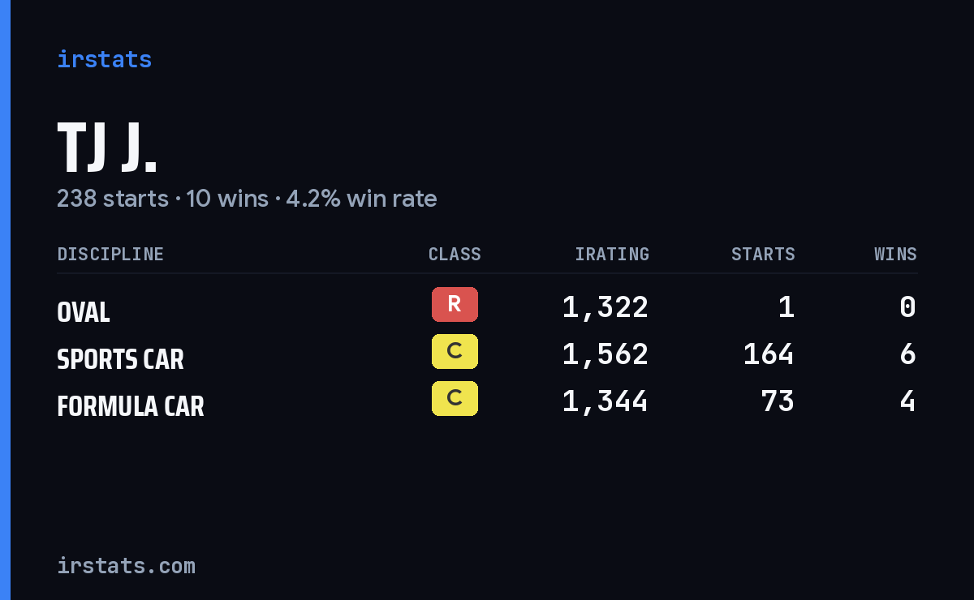974x600 pixels.
Task: Sort by the IRATING column header
Action: (x=612, y=255)
